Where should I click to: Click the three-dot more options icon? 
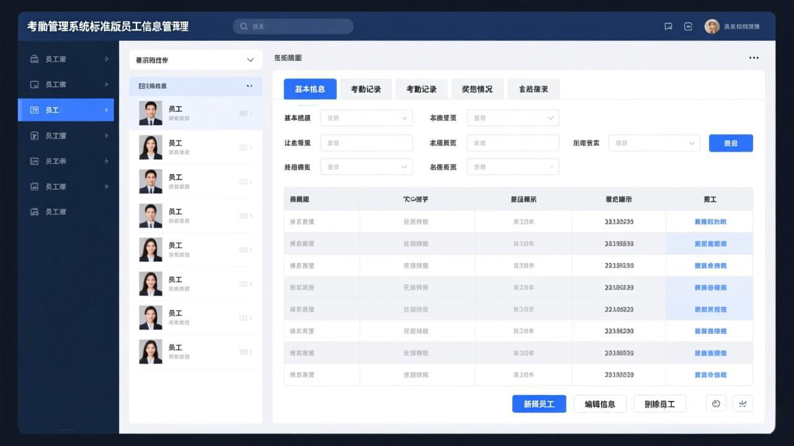(x=754, y=58)
